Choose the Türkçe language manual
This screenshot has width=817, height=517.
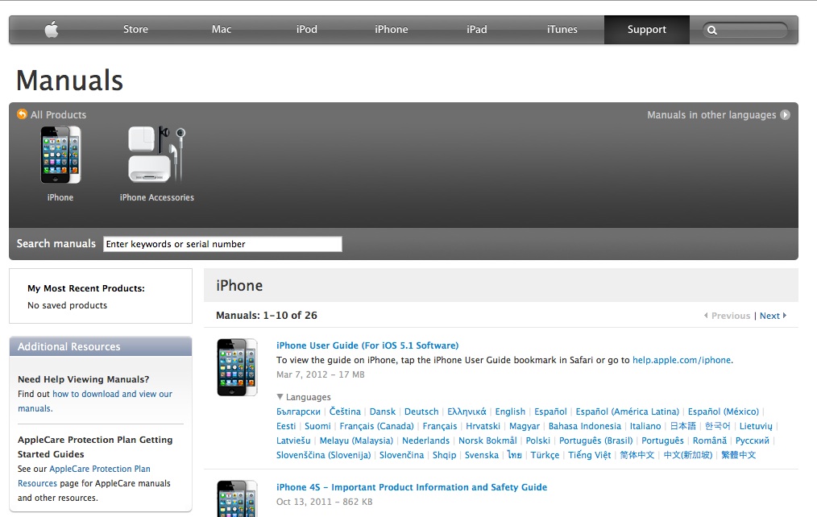[x=545, y=456]
